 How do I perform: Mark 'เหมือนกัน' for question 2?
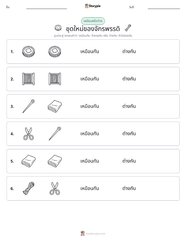[x=90, y=79]
